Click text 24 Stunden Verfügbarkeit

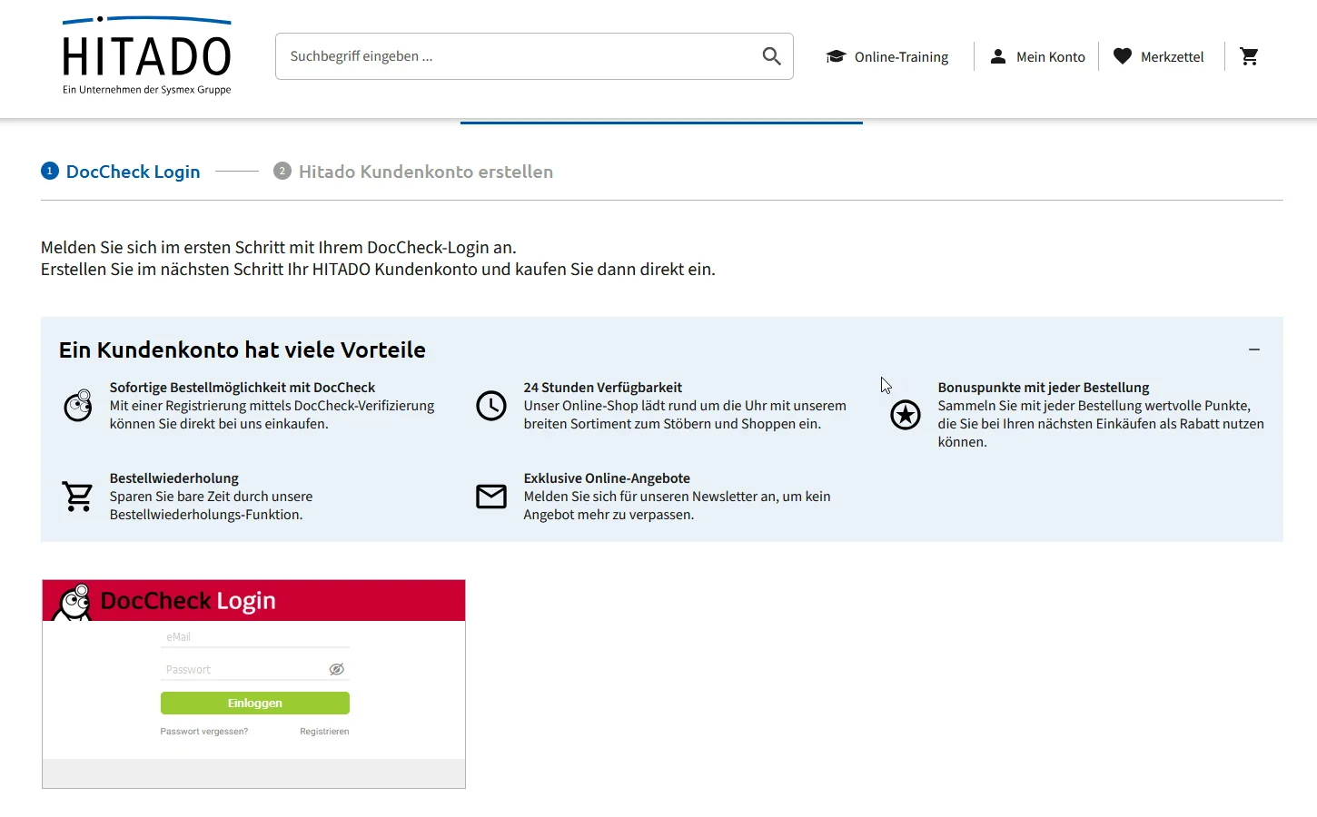603,388
